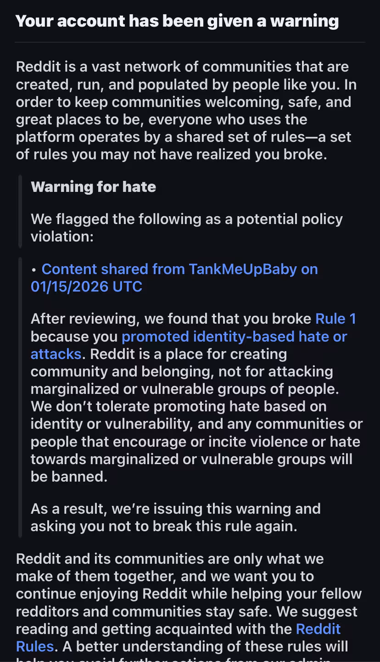Click the sentence "We don't tolerate promoting hate"
The image size is (380, 662).
(x=179, y=407)
